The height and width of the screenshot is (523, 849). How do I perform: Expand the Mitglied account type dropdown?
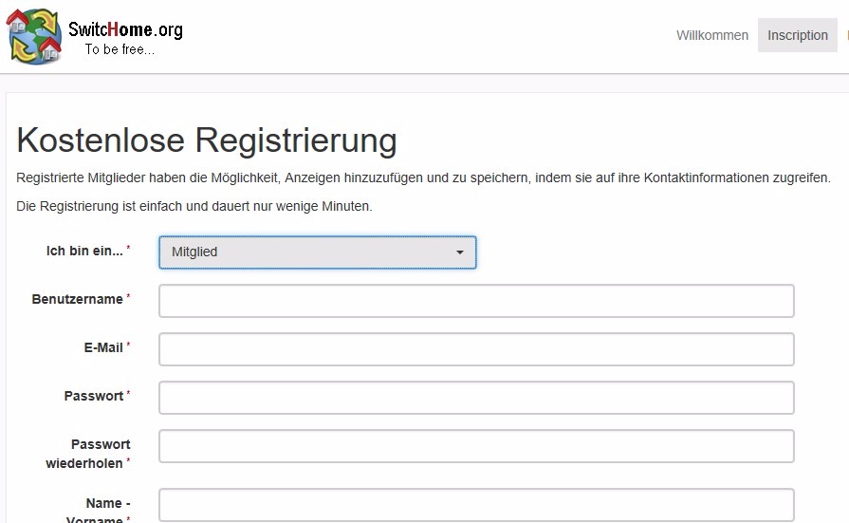point(317,252)
